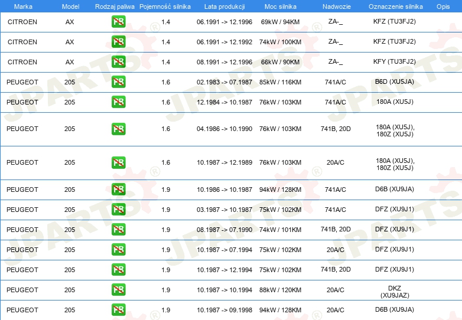462x320 pixels.
Task: Select the 12.1984 -> 10.1987 production years cell
Action: tap(225, 102)
